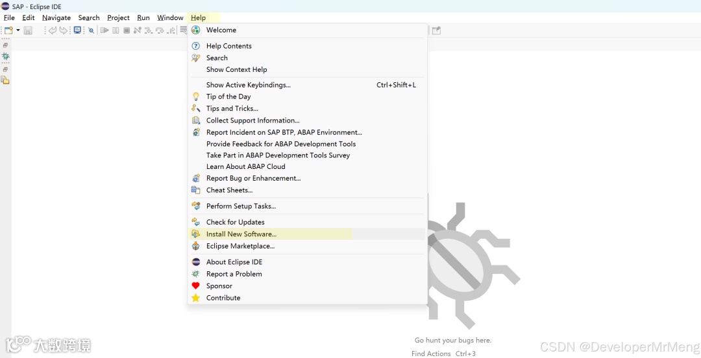
Task: Select Report a Problem entry
Action: pyautogui.click(x=308, y=274)
